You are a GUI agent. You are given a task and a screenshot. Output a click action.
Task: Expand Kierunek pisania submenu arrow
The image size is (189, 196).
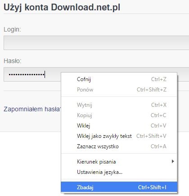[173, 161]
